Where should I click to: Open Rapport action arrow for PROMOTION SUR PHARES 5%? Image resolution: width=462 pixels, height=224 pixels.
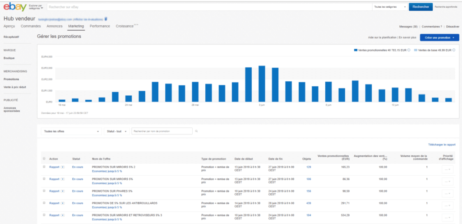click(x=62, y=191)
